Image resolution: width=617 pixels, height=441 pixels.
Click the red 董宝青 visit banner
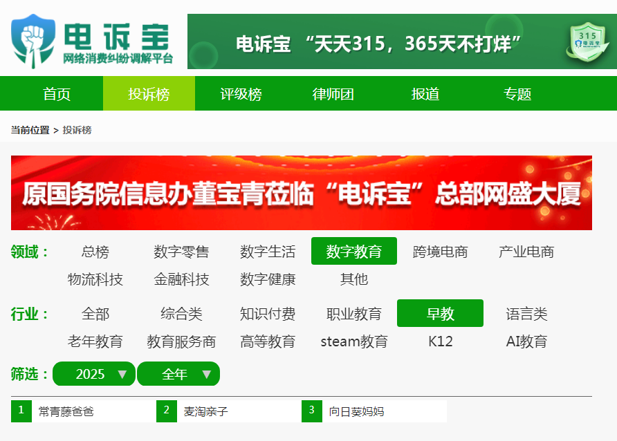(301, 193)
